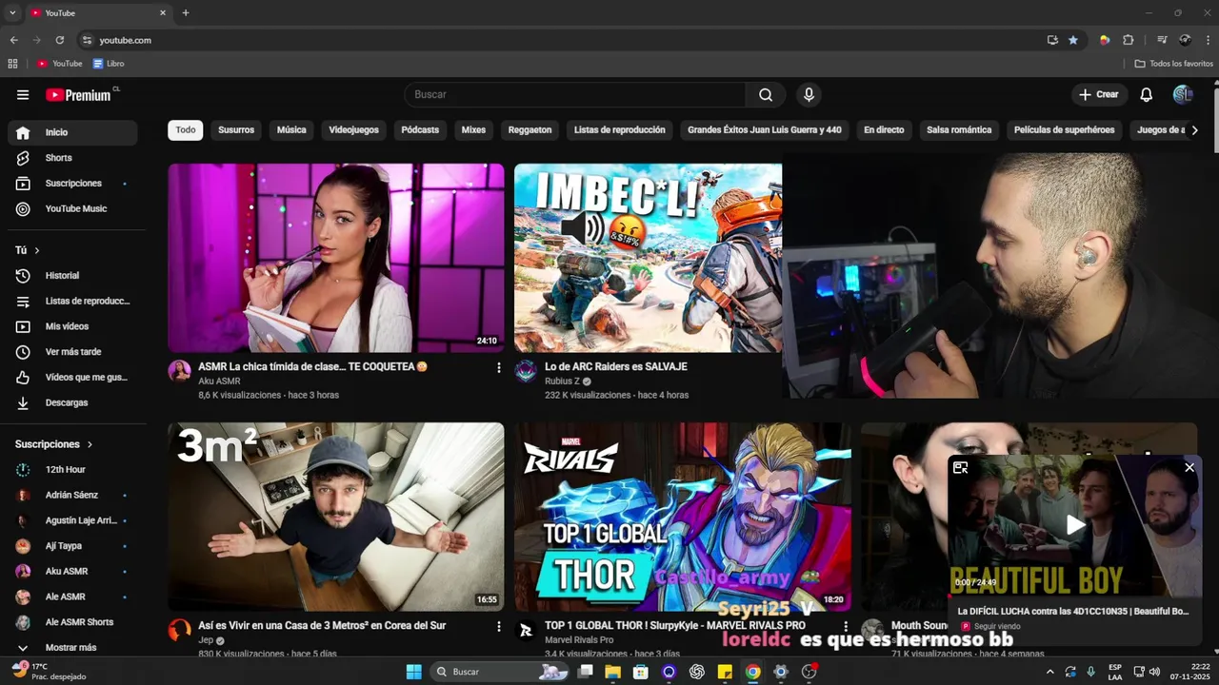Select the Salsa romántica chip

pyautogui.click(x=959, y=130)
